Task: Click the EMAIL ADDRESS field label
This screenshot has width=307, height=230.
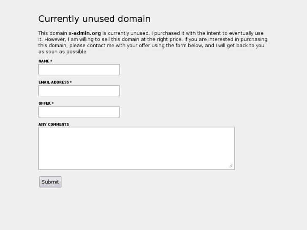Action: pos(54,82)
